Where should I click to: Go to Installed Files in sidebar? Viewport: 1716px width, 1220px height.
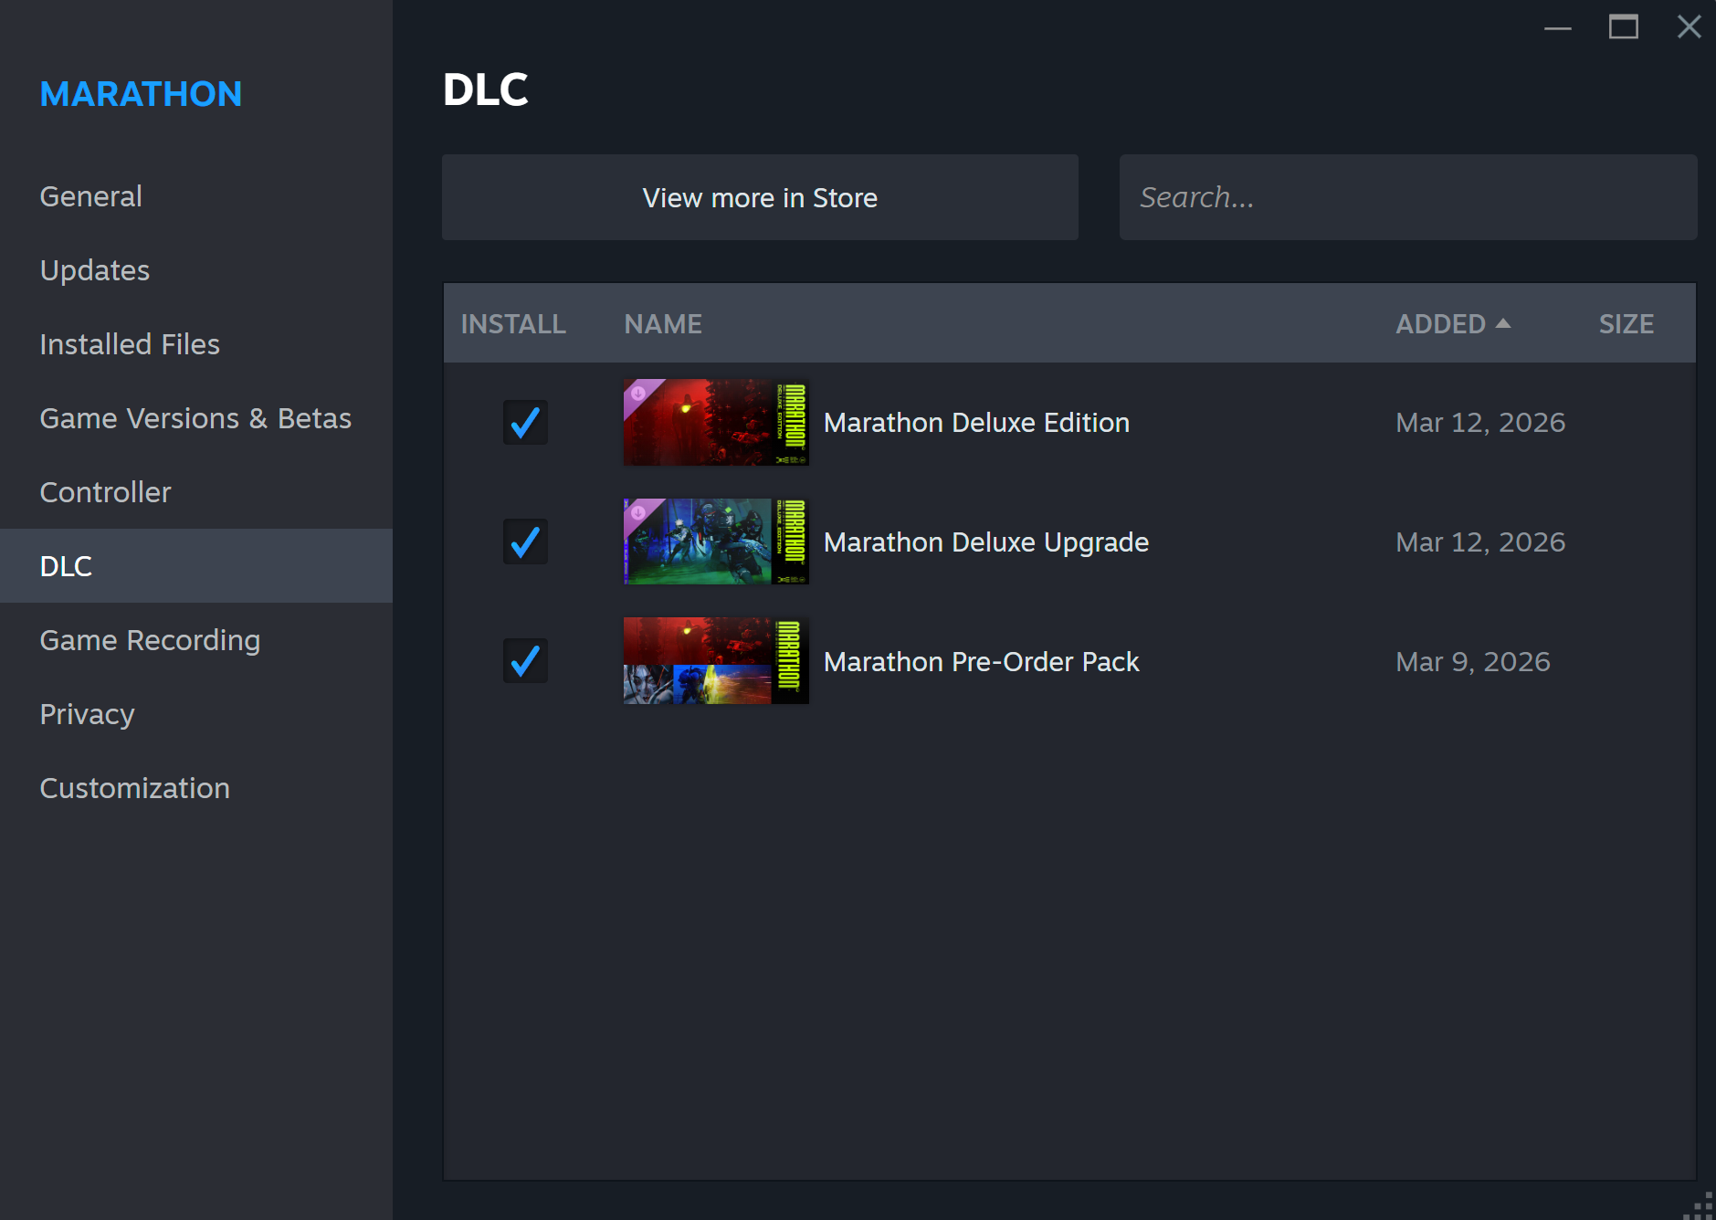click(130, 344)
